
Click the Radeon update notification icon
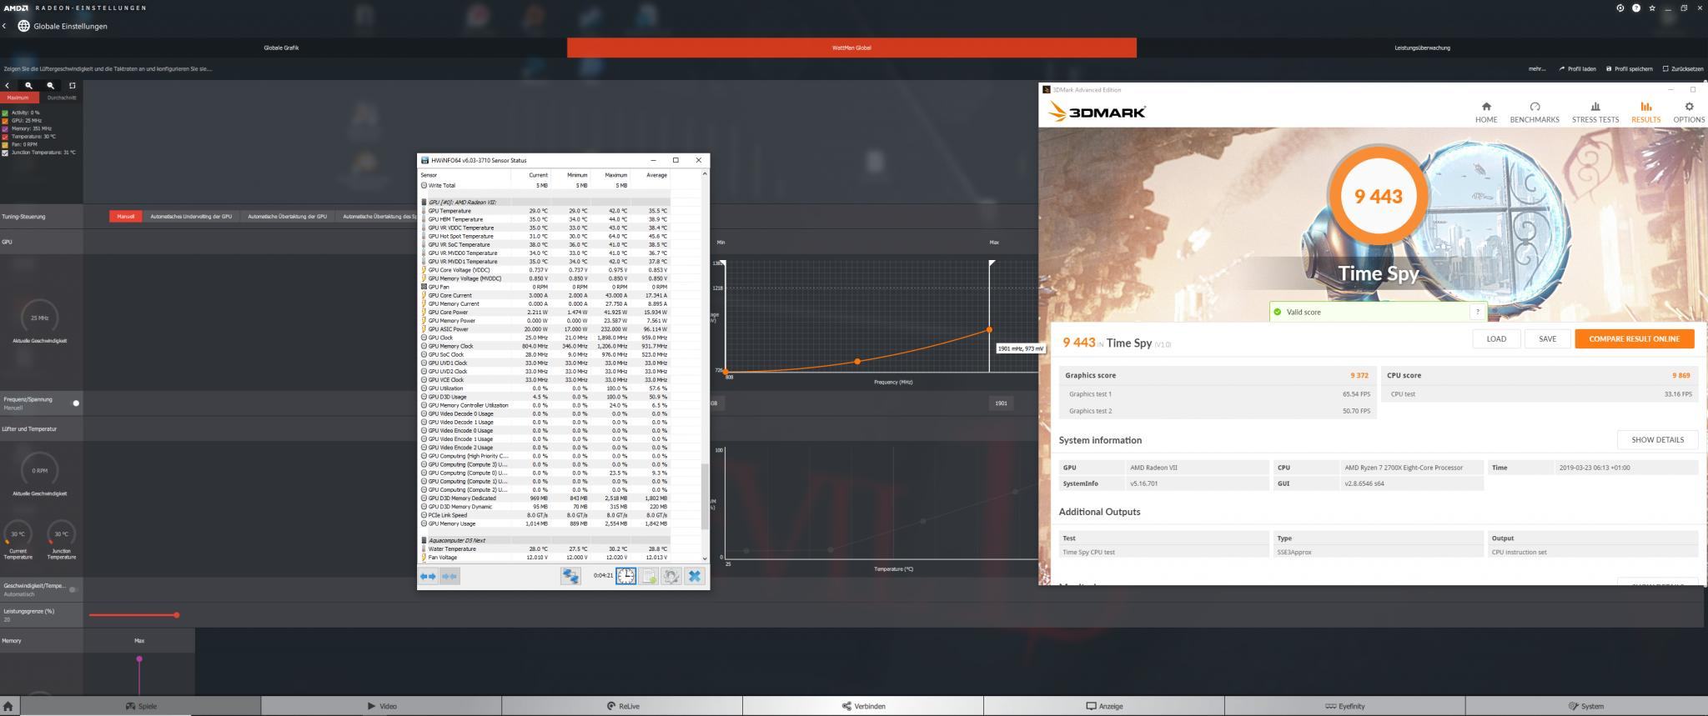(1620, 8)
